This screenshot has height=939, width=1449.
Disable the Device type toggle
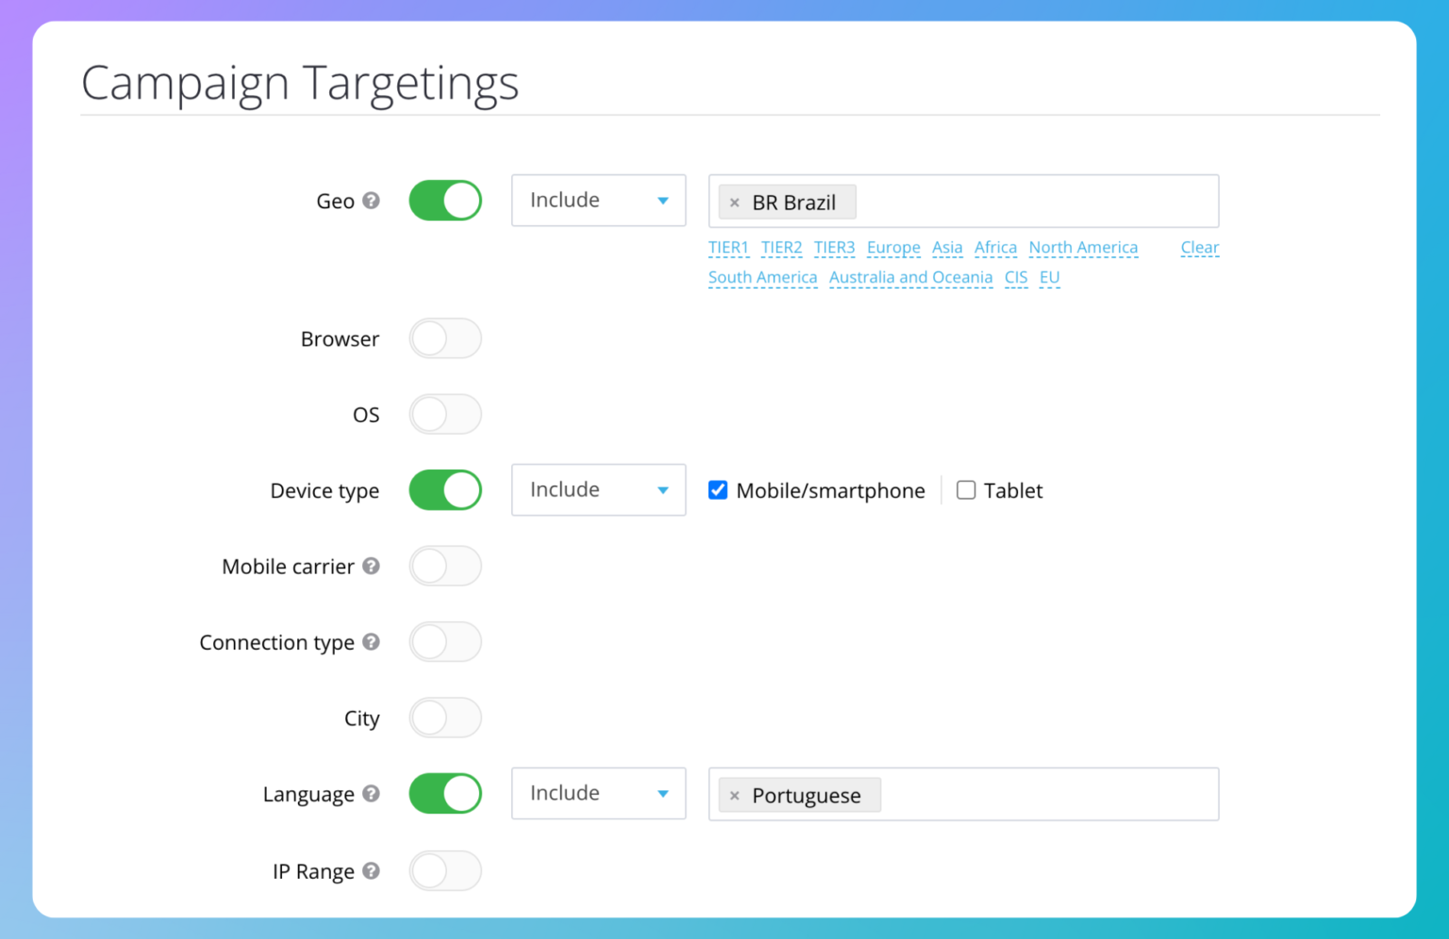[445, 490]
